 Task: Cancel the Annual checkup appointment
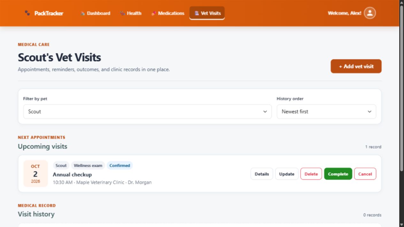point(365,174)
